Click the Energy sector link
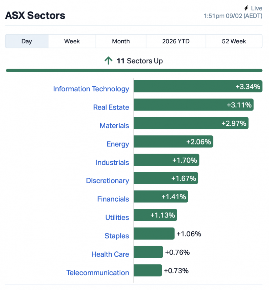 118,144
